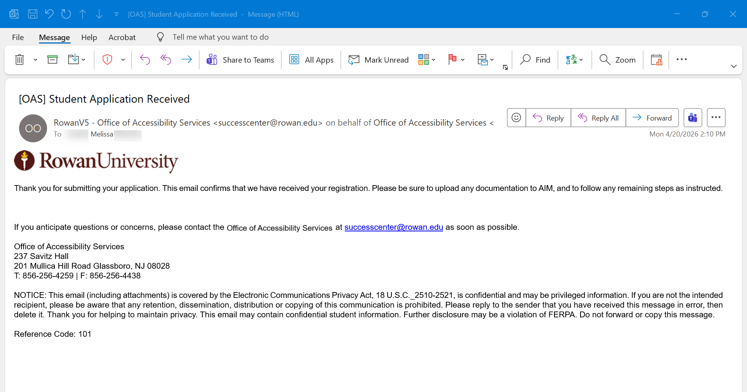Select the Message ribbon tab

click(54, 37)
